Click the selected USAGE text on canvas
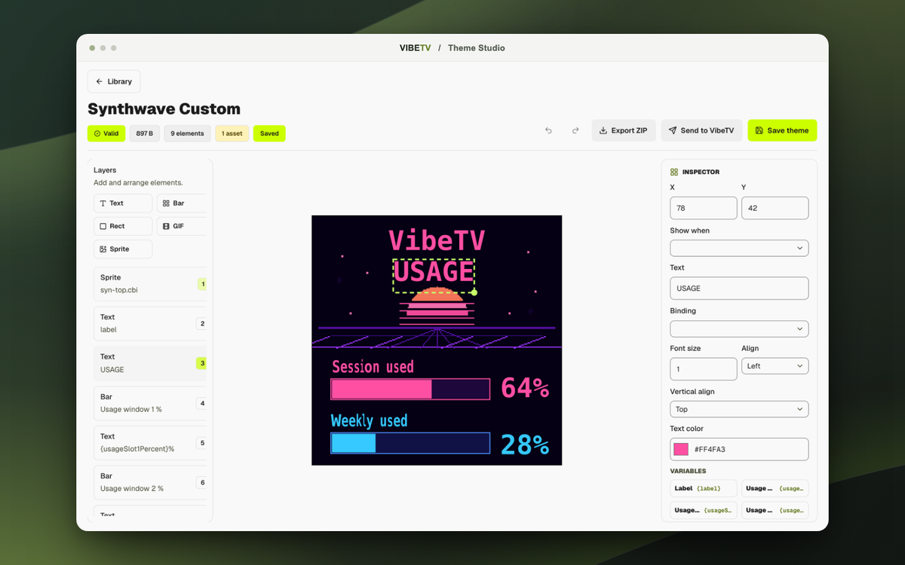 [x=434, y=273]
